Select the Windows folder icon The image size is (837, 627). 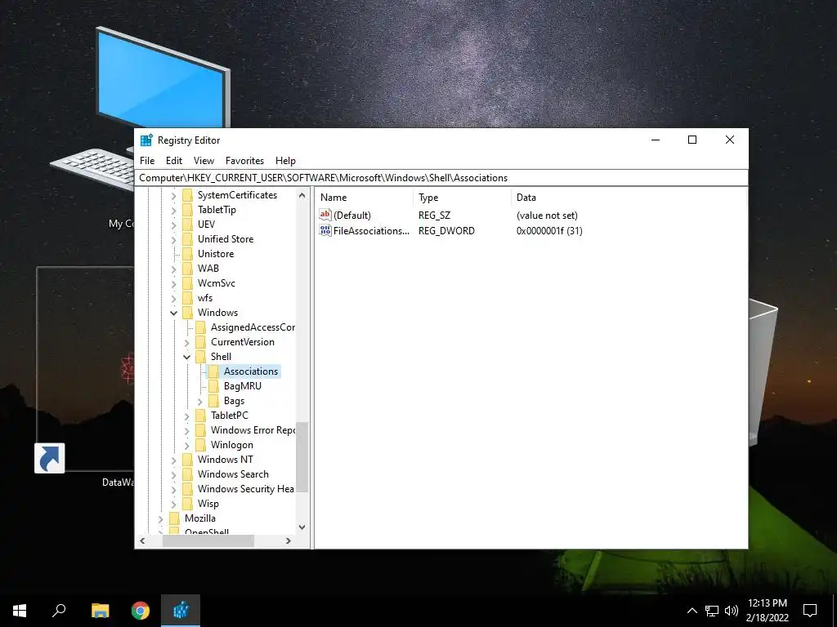pos(187,313)
